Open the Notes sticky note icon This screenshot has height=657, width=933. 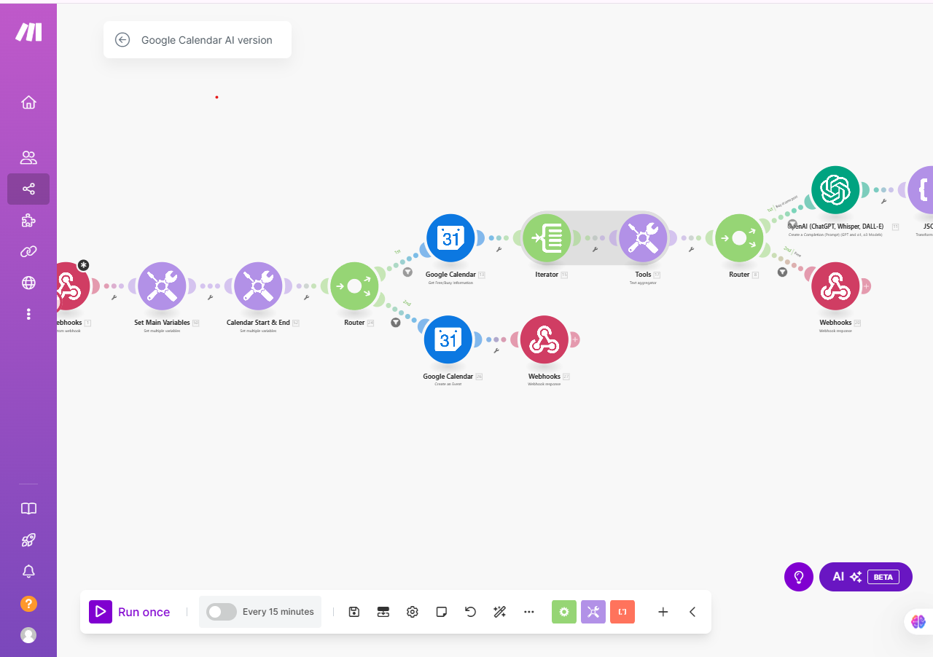[442, 612]
